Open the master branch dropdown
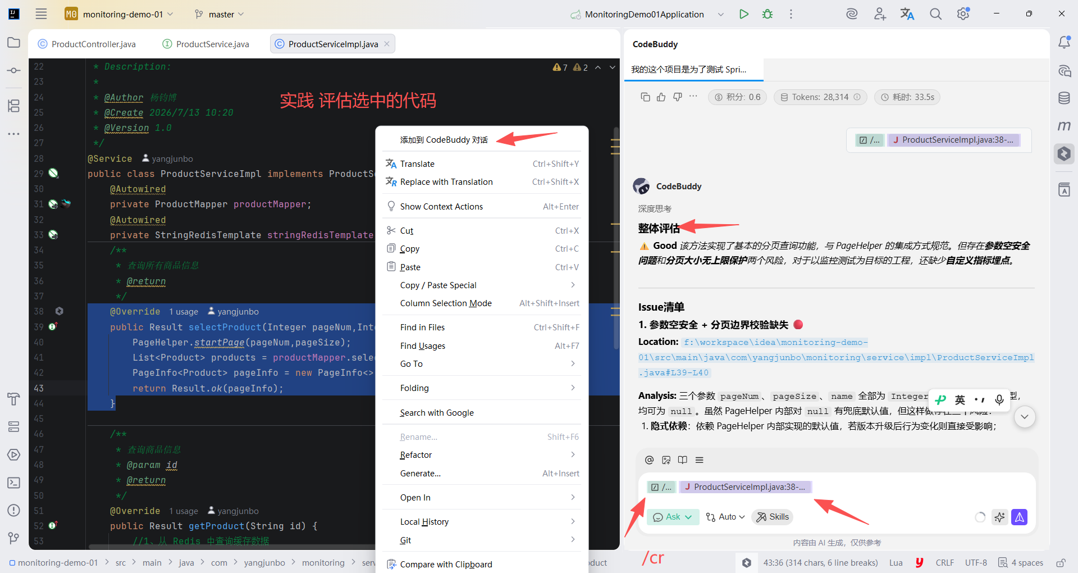Image resolution: width=1078 pixels, height=573 pixels. pos(220,14)
